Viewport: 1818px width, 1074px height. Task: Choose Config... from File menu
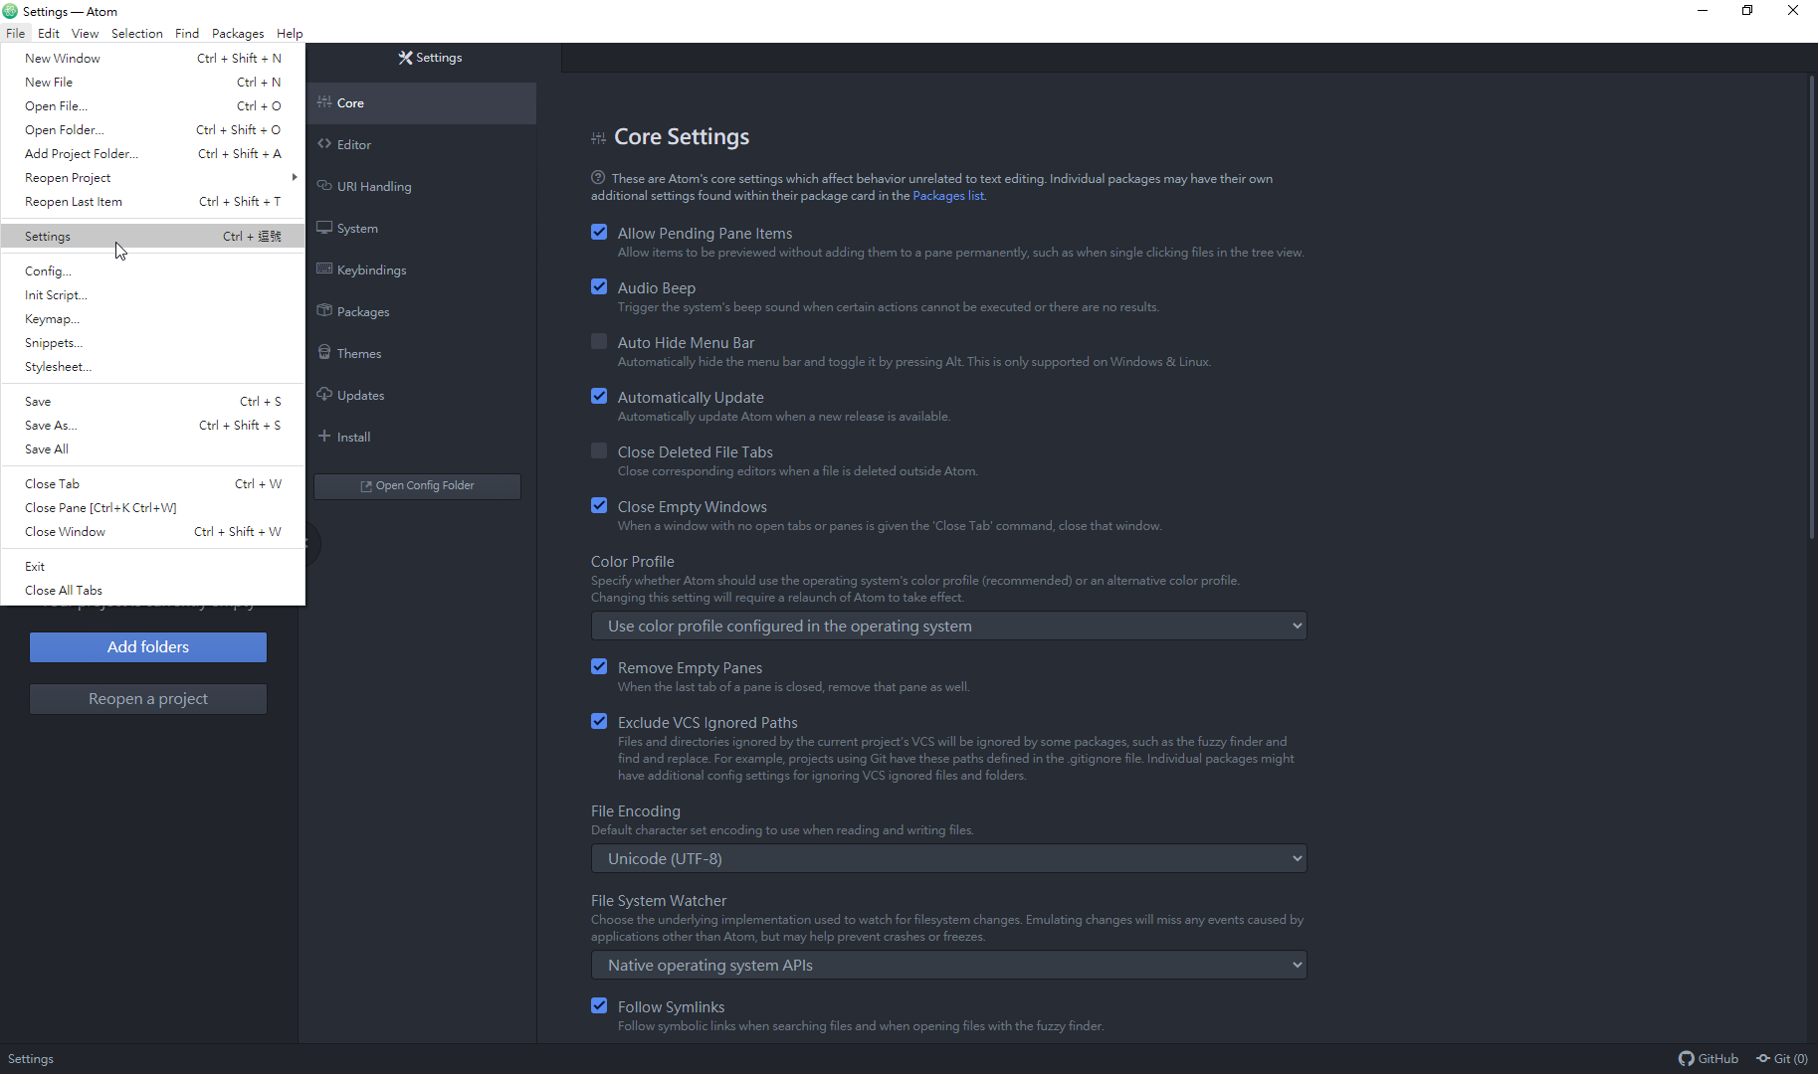[x=152, y=270]
